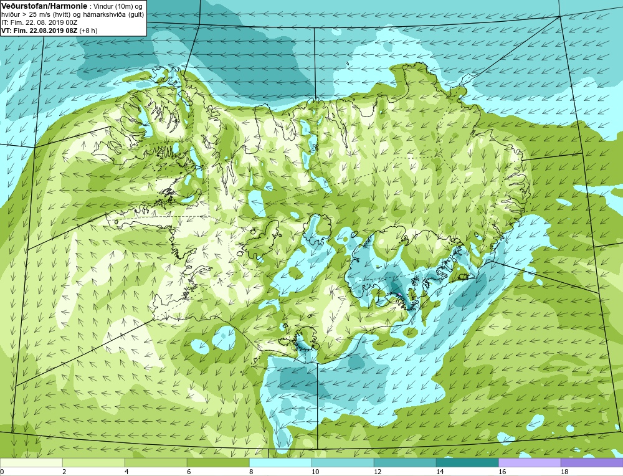Image resolution: width=623 pixels, height=476 pixels.
Task: Click the legend scale label 4
Action: coord(126,472)
